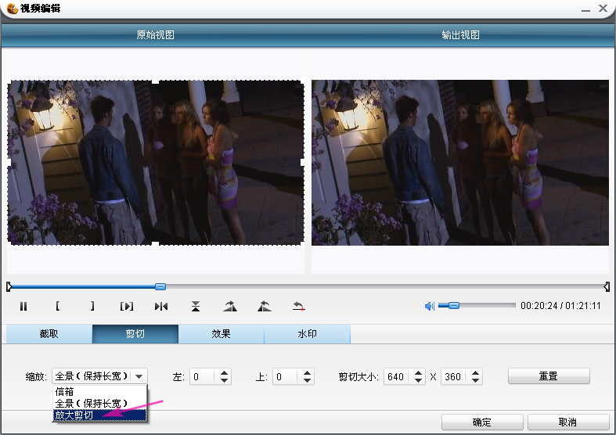Rotate video counterclockwise icon
The image size is (616, 435).
(265, 306)
